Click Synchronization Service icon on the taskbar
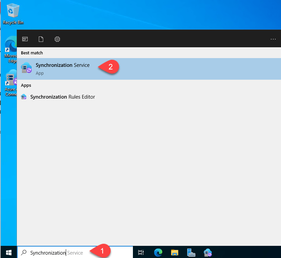Image resolution: width=281 pixels, height=258 pixels. click(x=207, y=252)
